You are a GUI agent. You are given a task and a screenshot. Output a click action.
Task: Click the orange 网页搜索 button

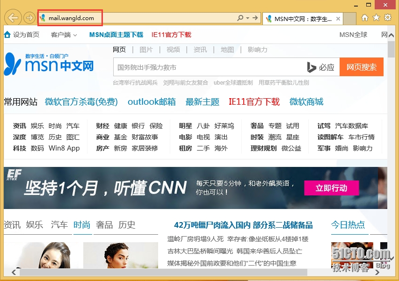[361, 67]
